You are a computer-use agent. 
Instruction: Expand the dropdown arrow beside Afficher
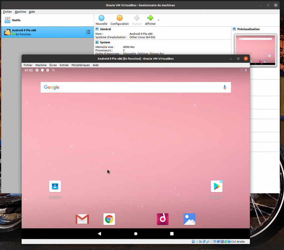pos(159,20)
